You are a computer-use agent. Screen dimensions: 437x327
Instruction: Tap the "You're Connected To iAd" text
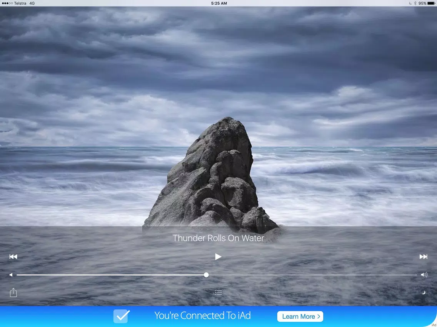click(202, 316)
